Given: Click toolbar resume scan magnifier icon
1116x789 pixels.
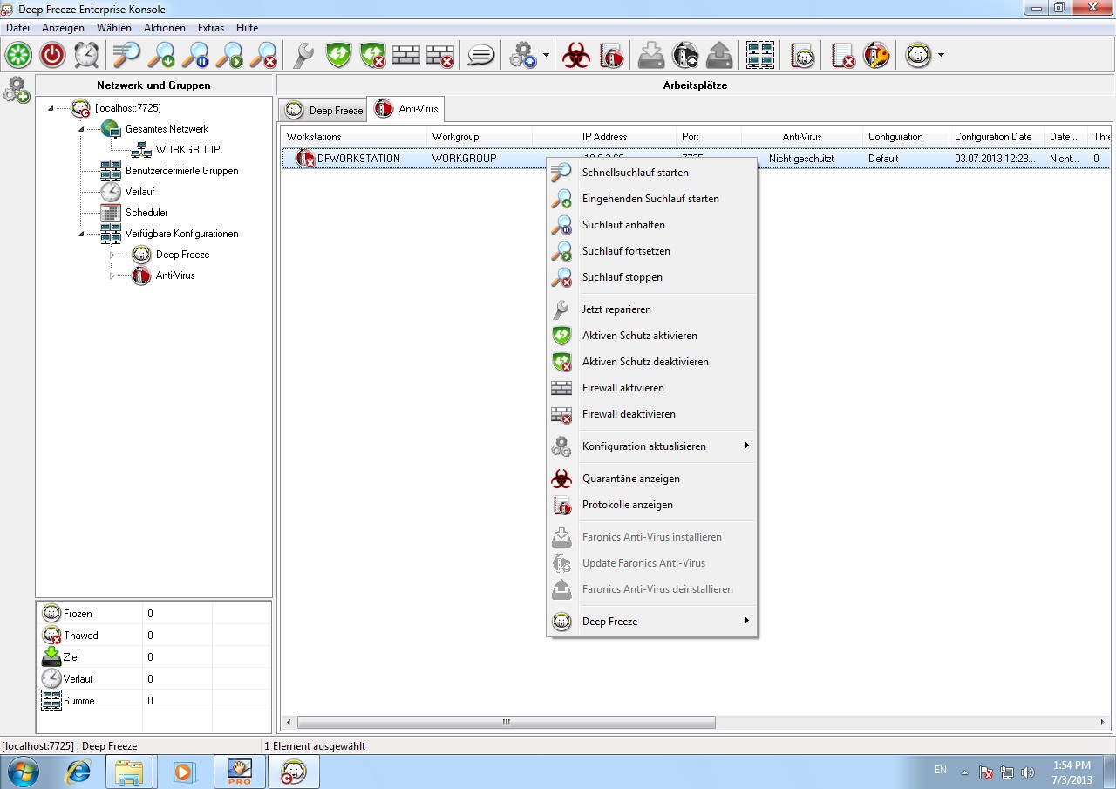Looking at the screenshot, I should pos(229,56).
